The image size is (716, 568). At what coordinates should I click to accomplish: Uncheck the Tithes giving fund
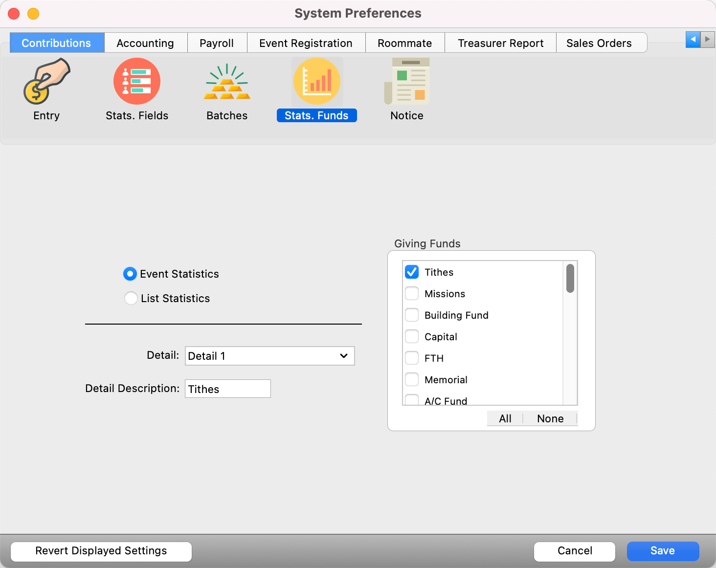click(x=412, y=272)
